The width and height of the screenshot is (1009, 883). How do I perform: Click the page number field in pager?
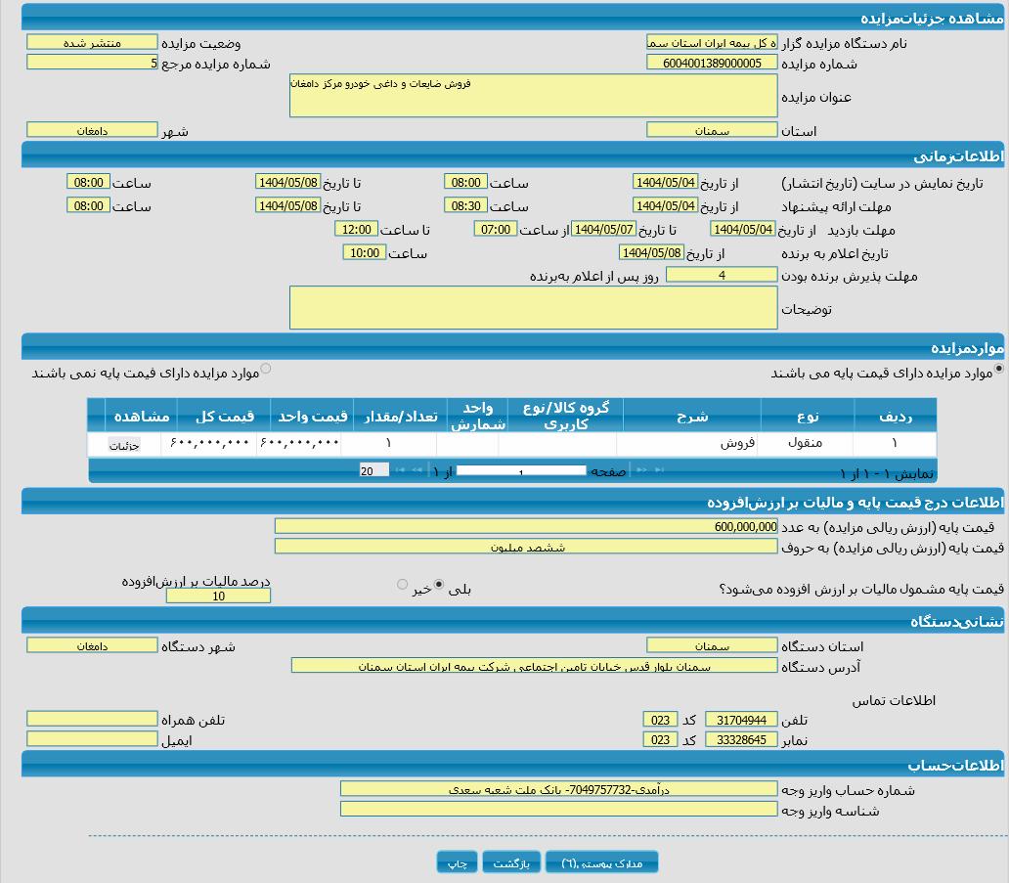521,471
